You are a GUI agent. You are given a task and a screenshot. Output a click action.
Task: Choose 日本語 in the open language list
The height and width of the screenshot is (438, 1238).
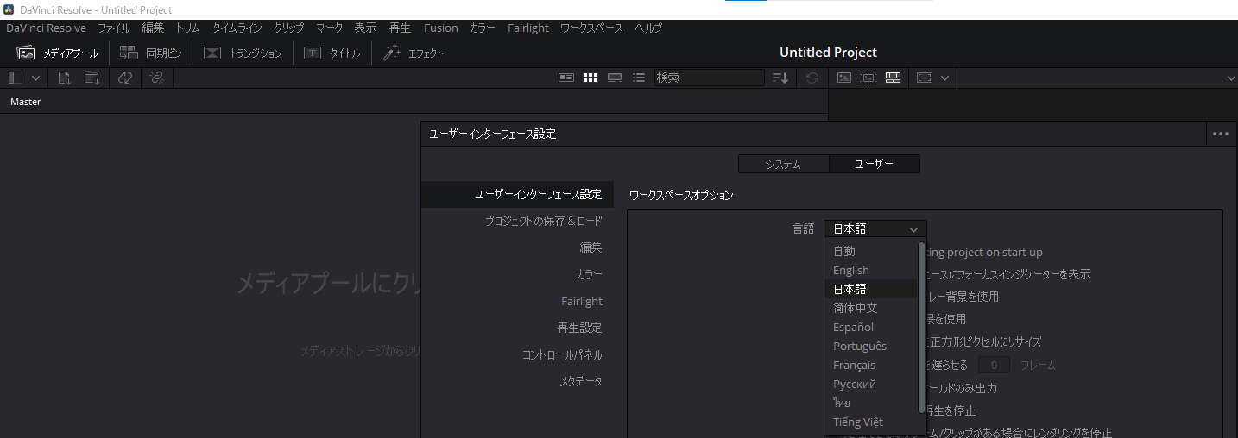coord(871,289)
